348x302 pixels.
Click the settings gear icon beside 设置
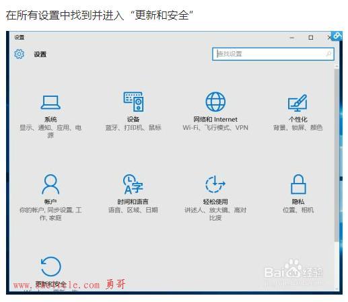[19, 54]
